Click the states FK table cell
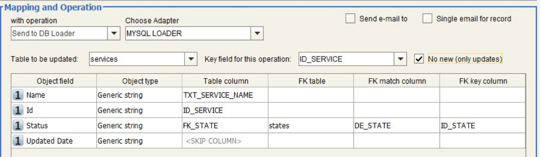Screen dimensions: 540x157 pos(311,126)
